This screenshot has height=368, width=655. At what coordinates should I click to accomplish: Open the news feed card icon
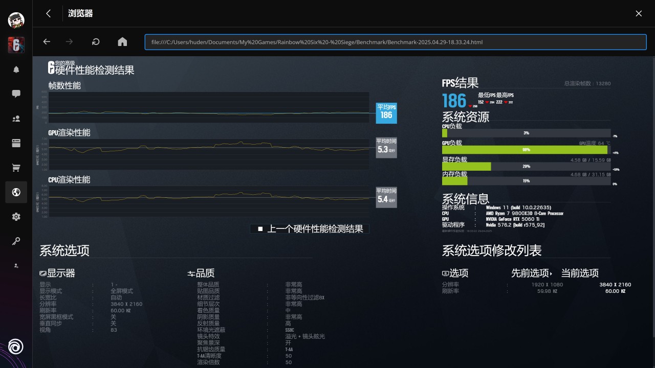(x=16, y=143)
